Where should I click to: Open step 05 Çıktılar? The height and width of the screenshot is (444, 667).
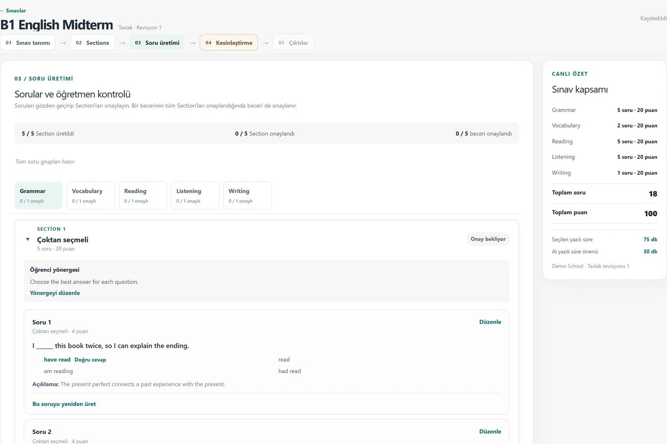pyautogui.click(x=293, y=42)
